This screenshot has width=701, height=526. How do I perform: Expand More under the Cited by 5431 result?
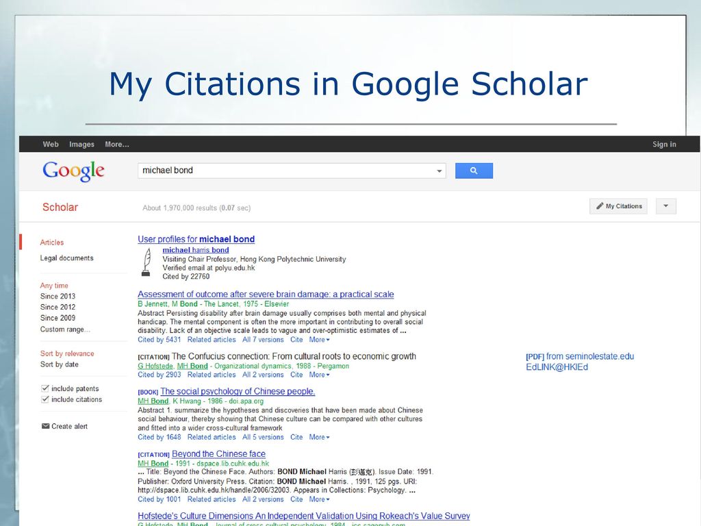[319, 340]
